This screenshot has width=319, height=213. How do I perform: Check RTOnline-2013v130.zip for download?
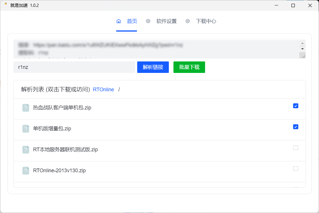[x=295, y=169]
